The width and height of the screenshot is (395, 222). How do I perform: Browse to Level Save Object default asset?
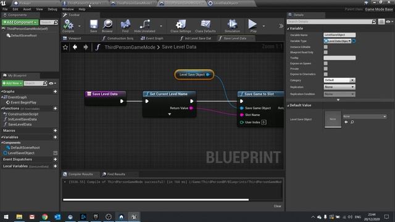(x=352, y=122)
